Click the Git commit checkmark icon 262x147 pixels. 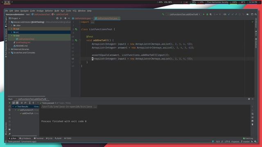[x=233, y=15]
